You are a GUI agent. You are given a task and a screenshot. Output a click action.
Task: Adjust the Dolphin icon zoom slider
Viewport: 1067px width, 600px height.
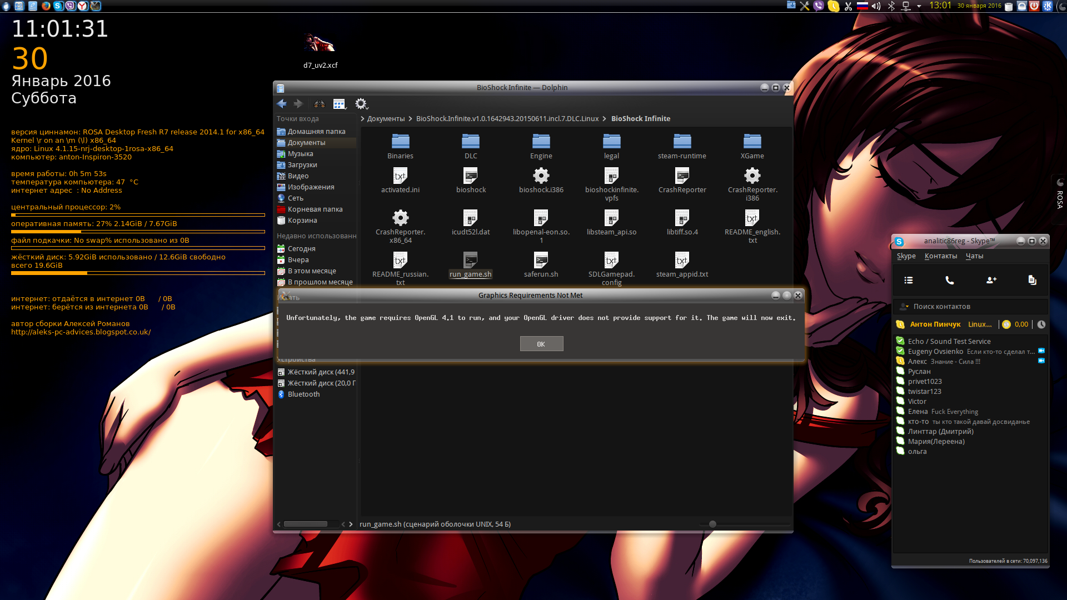(712, 524)
